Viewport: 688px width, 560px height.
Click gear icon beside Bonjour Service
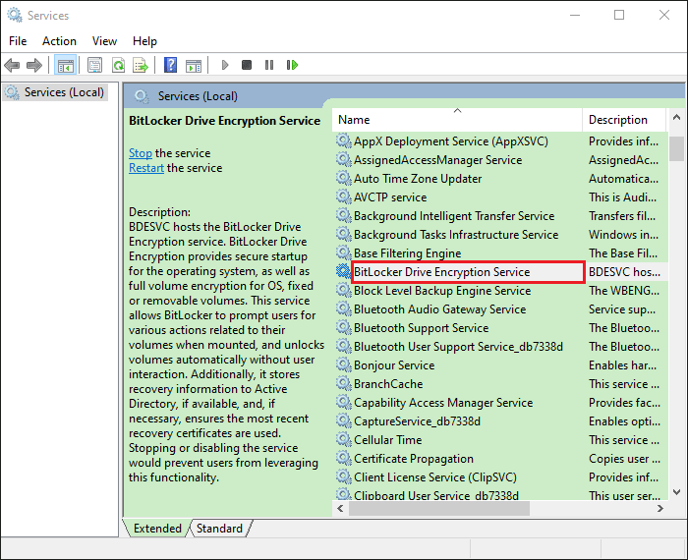click(x=344, y=365)
